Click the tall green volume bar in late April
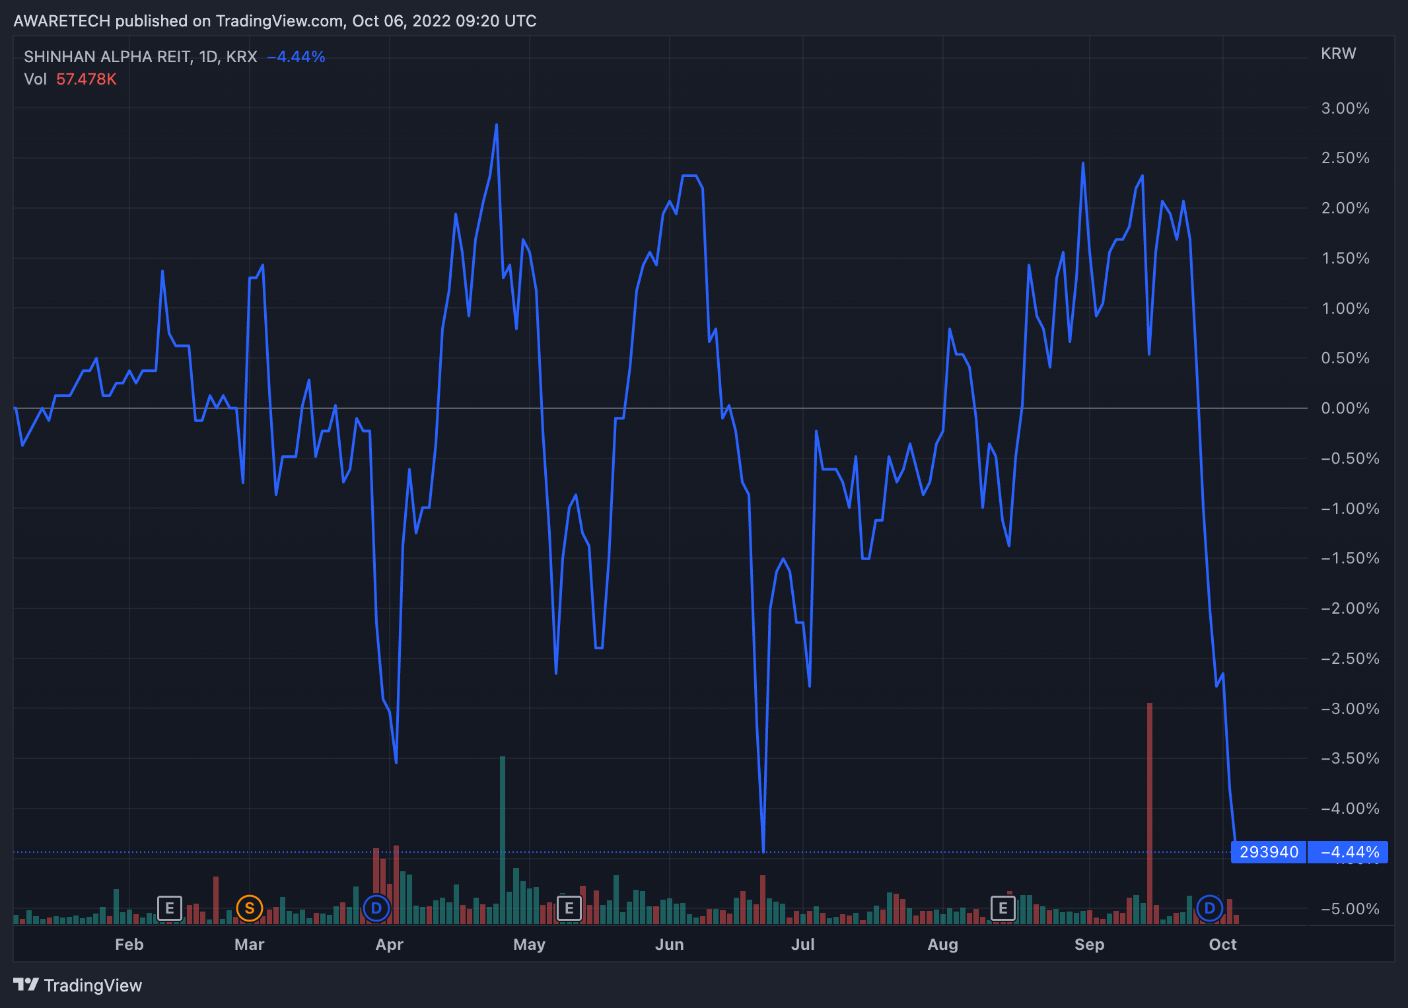Screen dimensions: 1408x1008 click(x=503, y=840)
